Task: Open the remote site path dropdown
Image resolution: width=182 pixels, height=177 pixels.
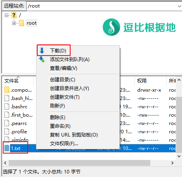Action: coord(179,6)
